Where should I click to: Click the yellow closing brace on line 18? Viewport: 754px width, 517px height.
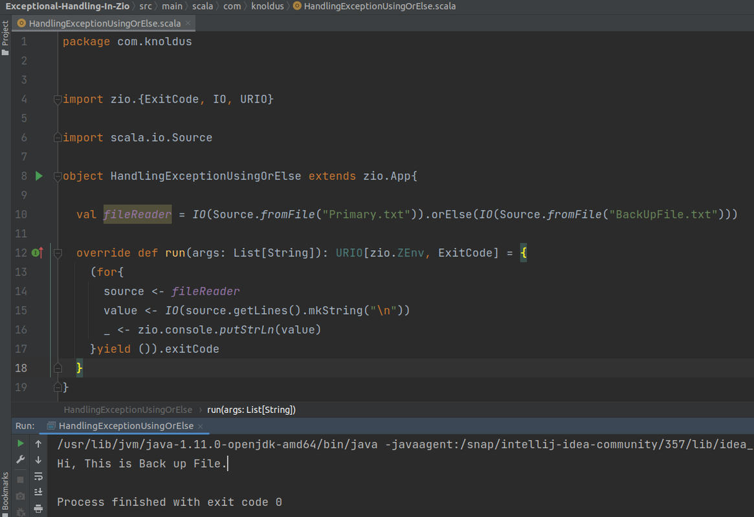(x=80, y=368)
